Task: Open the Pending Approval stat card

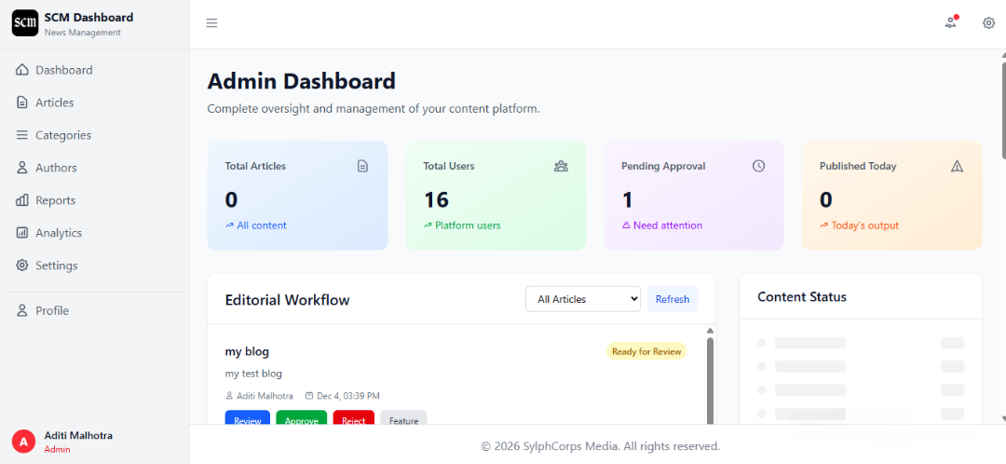Action: pos(694,195)
